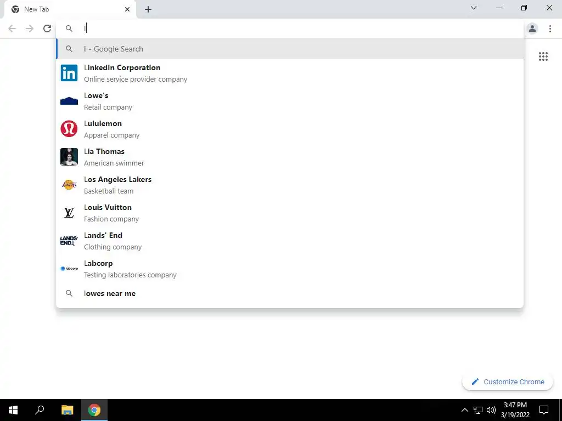Show hidden system tray icons

coord(464,410)
